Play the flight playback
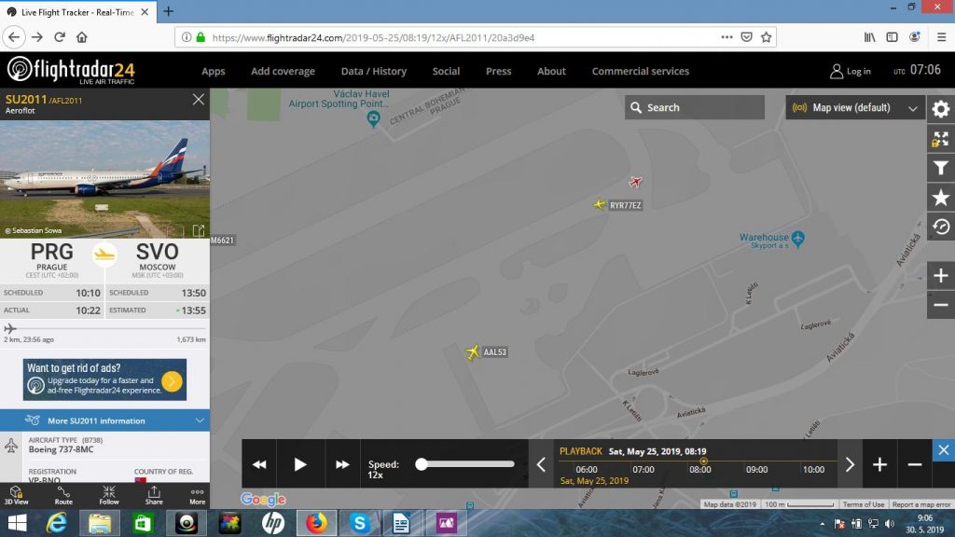955x537 pixels. [300, 464]
